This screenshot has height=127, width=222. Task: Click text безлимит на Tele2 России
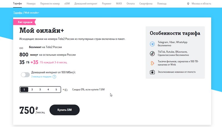pyautogui.click(x=45, y=47)
